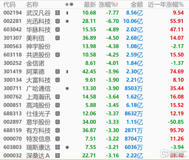Click the star and dot column header icon
The width and height of the screenshot is (189, 160).
(x=69, y=5)
